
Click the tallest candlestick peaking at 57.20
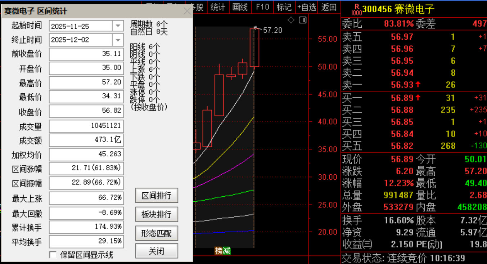pos(254,48)
